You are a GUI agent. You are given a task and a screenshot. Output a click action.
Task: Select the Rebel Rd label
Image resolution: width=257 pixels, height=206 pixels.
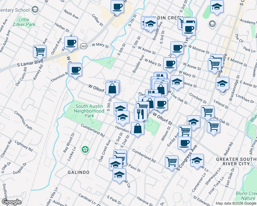228,149
